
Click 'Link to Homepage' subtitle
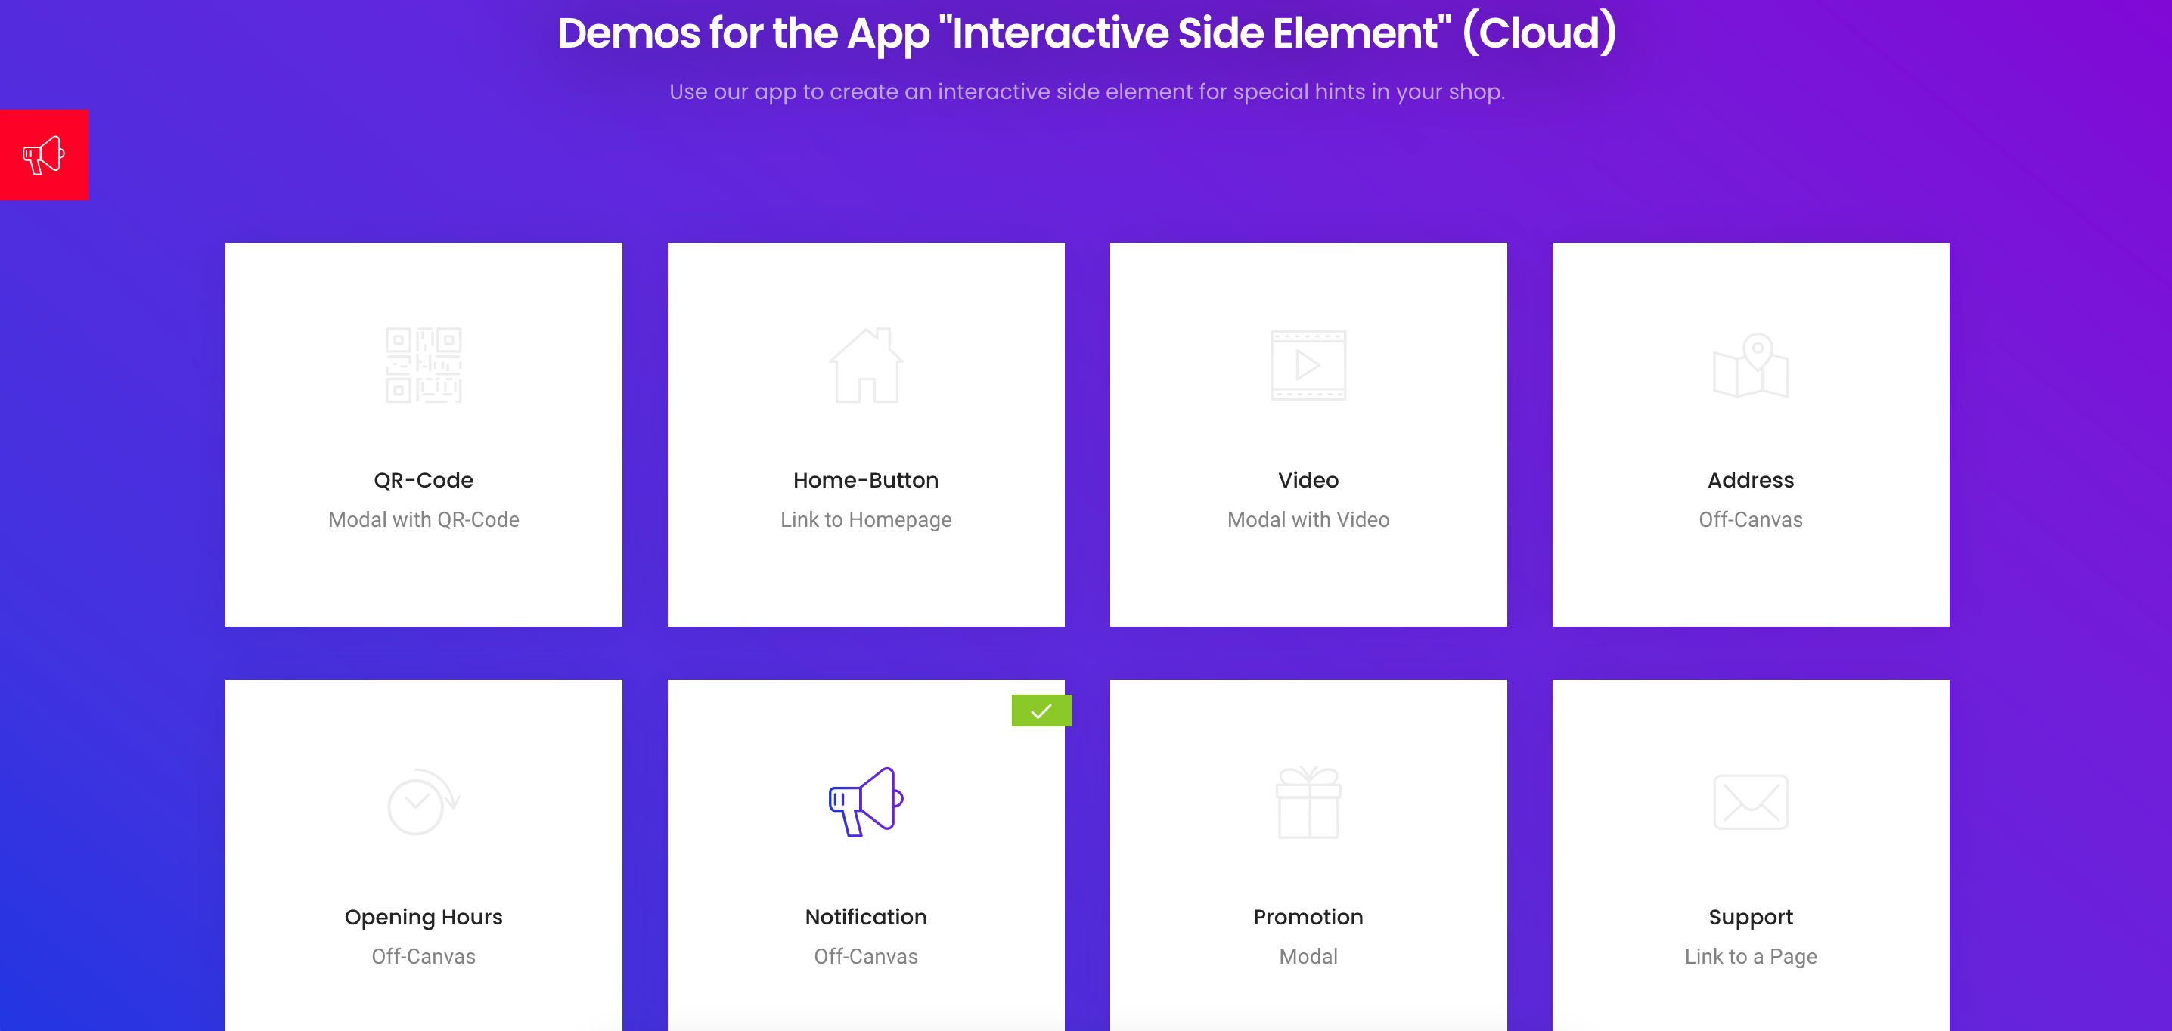pos(866,520)
